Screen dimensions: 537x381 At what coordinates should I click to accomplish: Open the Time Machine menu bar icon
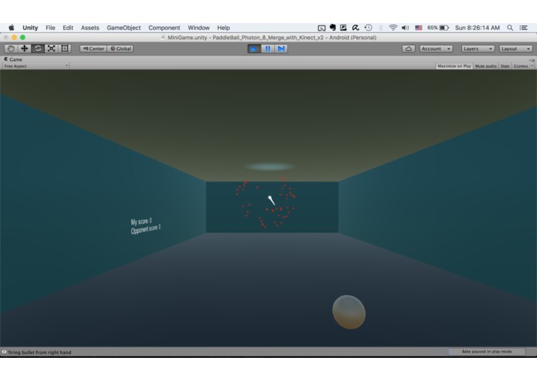pyautogui.click(x=369, y=28)
